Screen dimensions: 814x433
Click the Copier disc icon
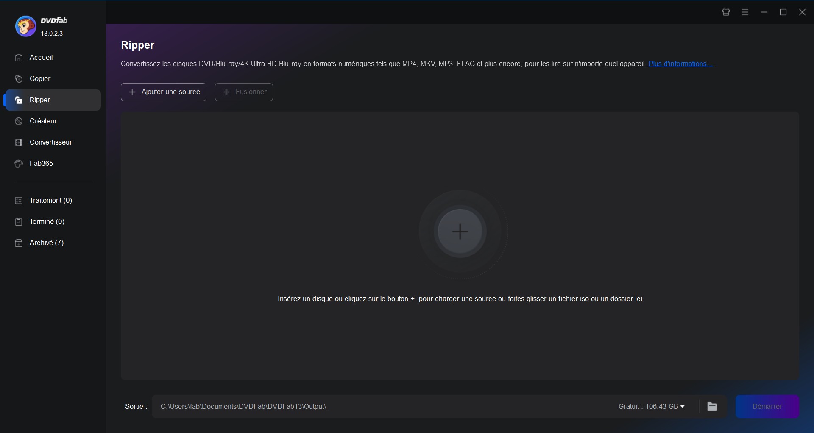(19, 79)
